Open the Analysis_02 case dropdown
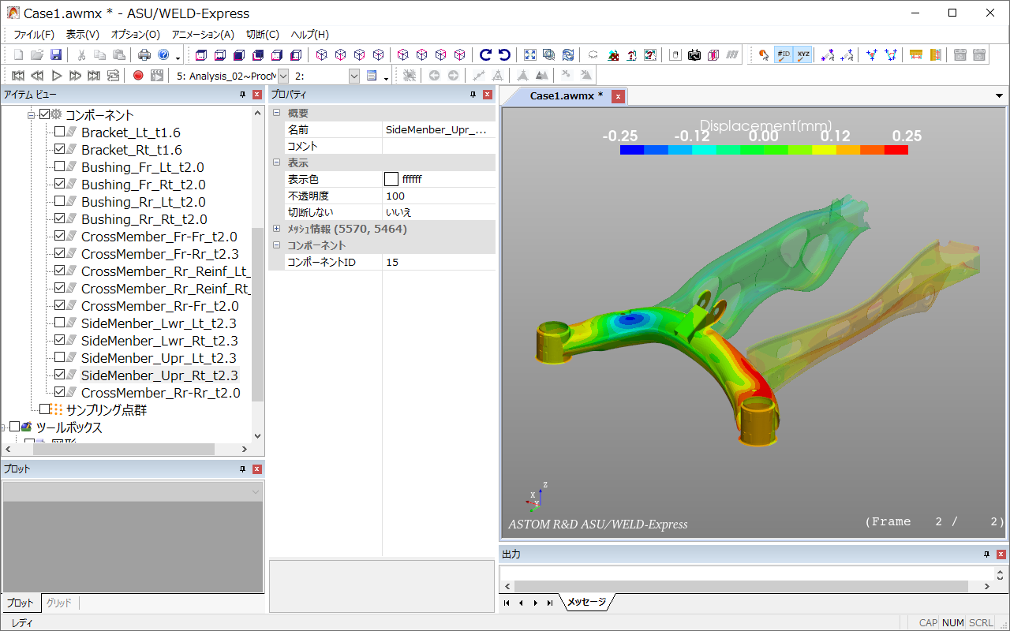 click(284, 76)
